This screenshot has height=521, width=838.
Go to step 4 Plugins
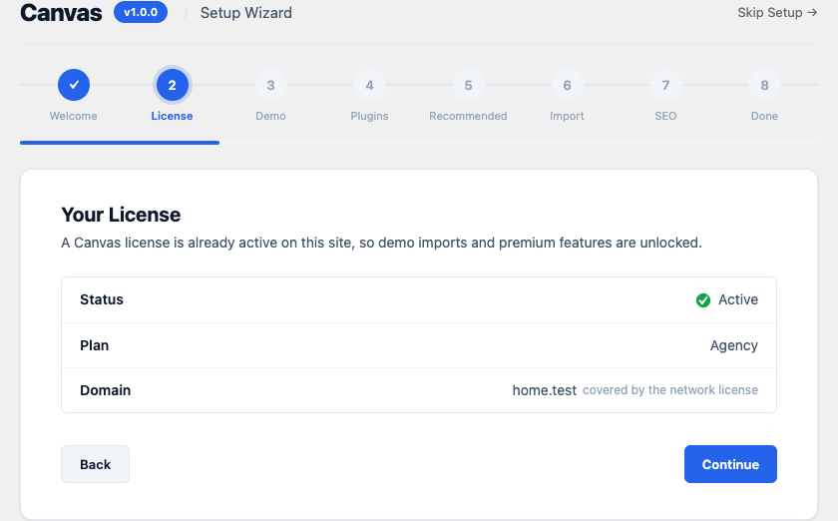369,85
